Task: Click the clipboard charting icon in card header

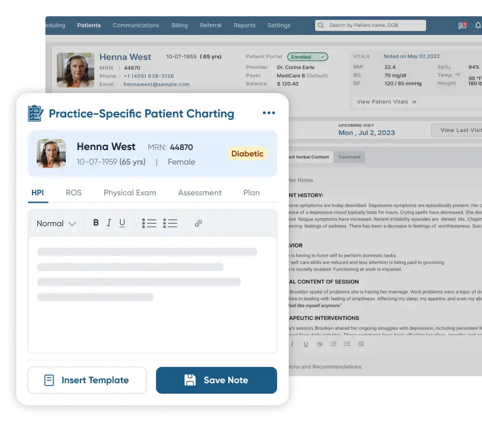Action: point(36,113)
